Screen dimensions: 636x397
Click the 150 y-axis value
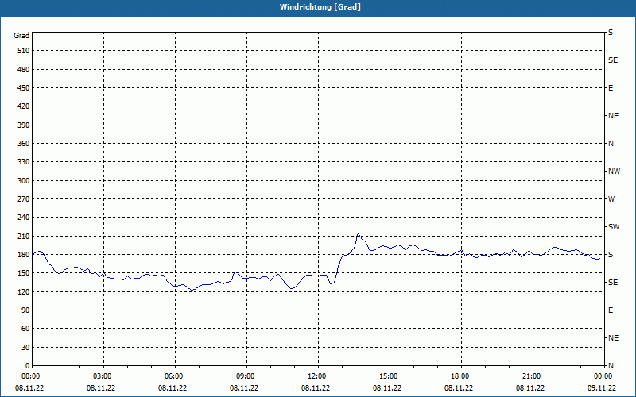24,273
